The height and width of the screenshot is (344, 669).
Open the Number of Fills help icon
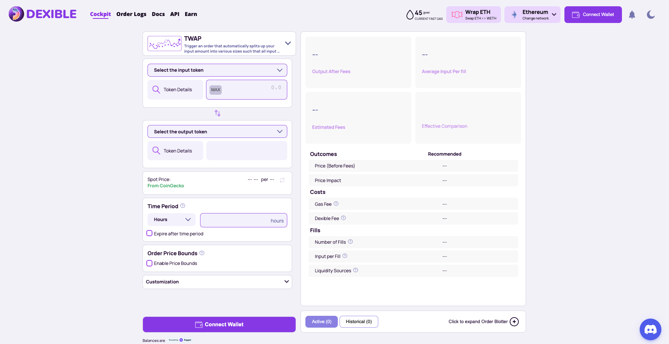350,242
